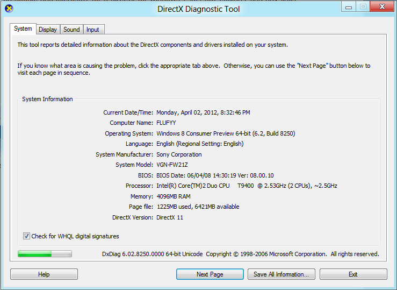The image size is (397, 290).
Task: Click the Intel Core 2 Duo processor value
Action: [x=247, y=186]
